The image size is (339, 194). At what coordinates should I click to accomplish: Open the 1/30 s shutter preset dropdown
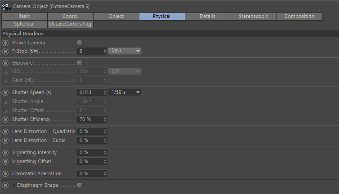click(125, 92)
